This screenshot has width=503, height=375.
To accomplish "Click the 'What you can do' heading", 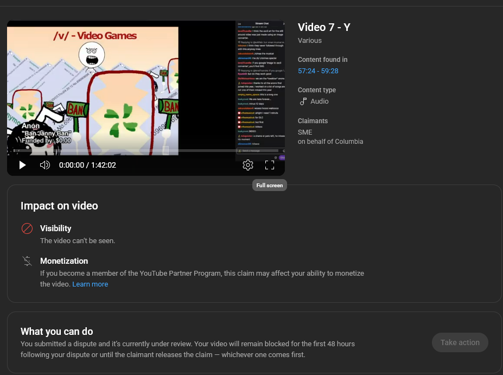I will tap(57, 332).
